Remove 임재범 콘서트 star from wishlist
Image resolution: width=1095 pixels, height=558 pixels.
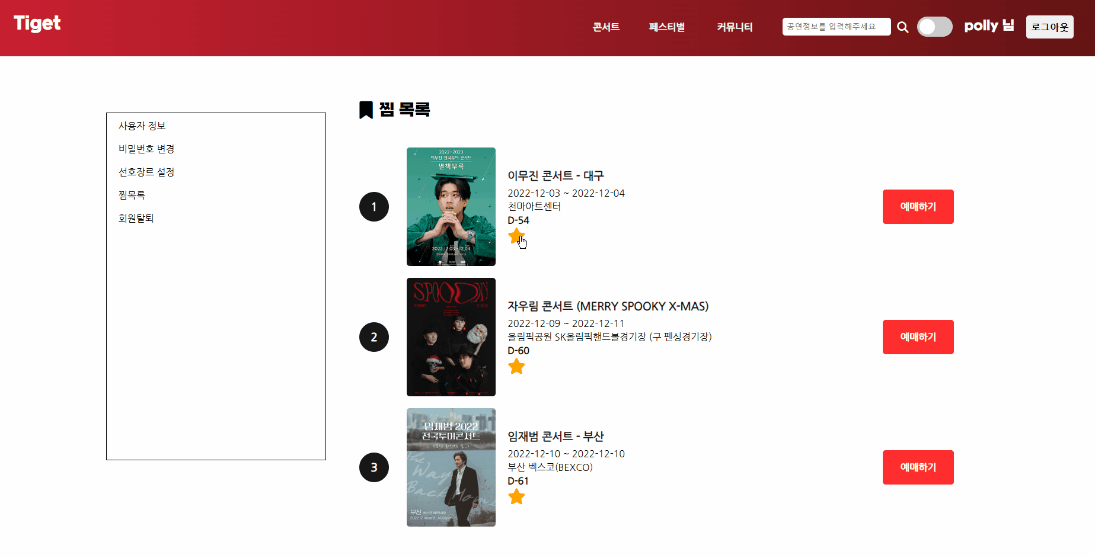[x=516, y=497]
